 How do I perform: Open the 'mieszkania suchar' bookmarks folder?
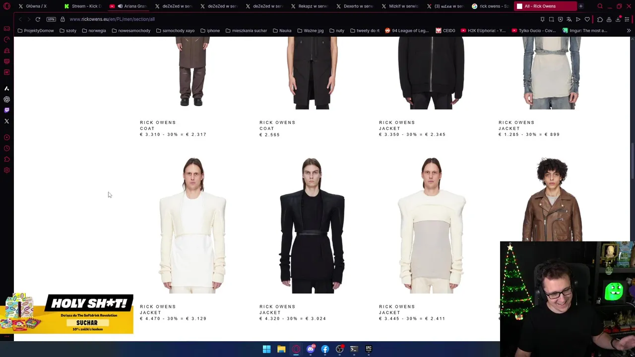(x=246, y=31)
